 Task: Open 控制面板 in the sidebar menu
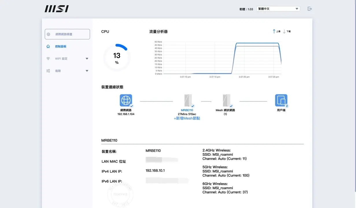(x=61, y=47)
